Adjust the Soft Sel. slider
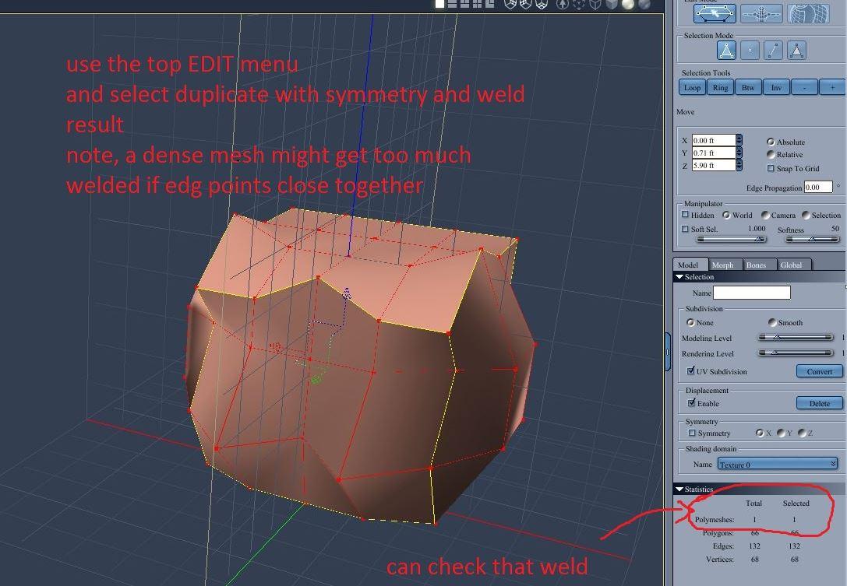Image resolution: width=847 pixels, height=586 pixels. (732, 238)
